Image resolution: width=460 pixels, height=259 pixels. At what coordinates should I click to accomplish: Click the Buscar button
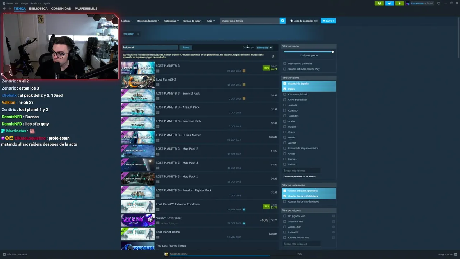(x=185, y=47)
